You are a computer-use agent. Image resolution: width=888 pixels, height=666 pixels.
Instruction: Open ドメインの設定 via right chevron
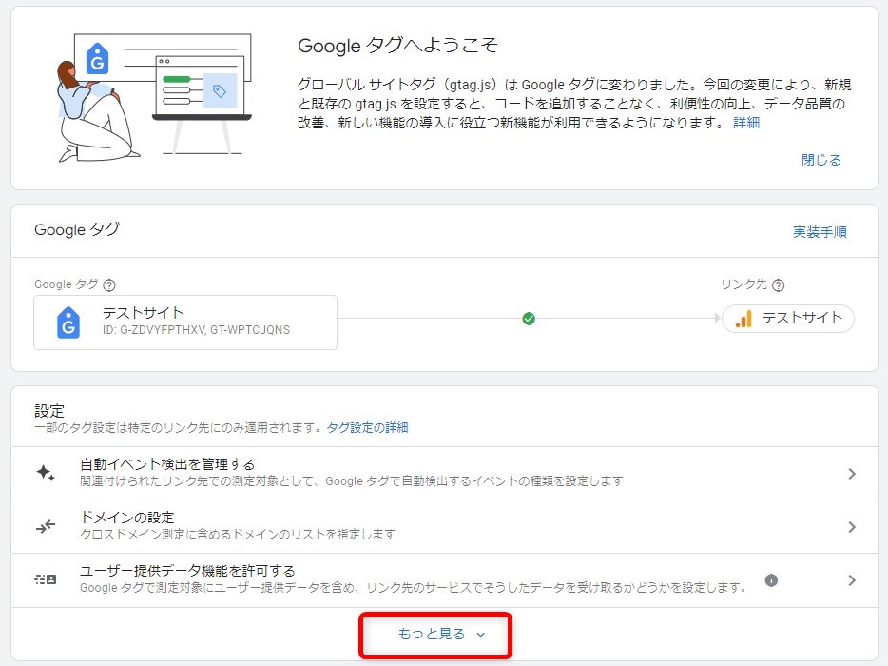[851, 527]
